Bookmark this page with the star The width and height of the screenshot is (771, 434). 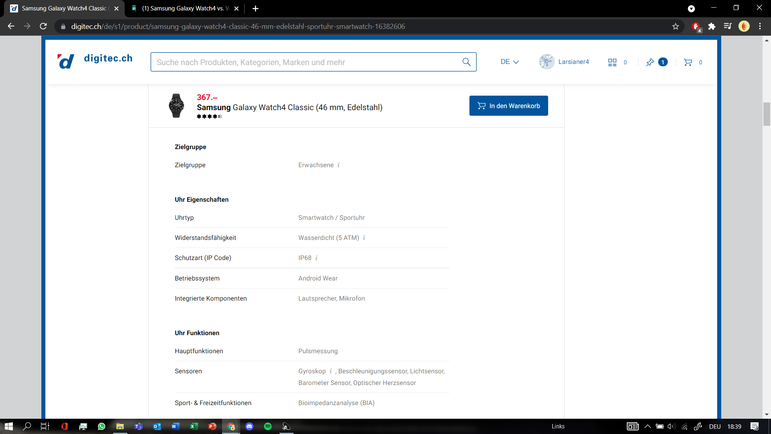[x=675, y=27]
